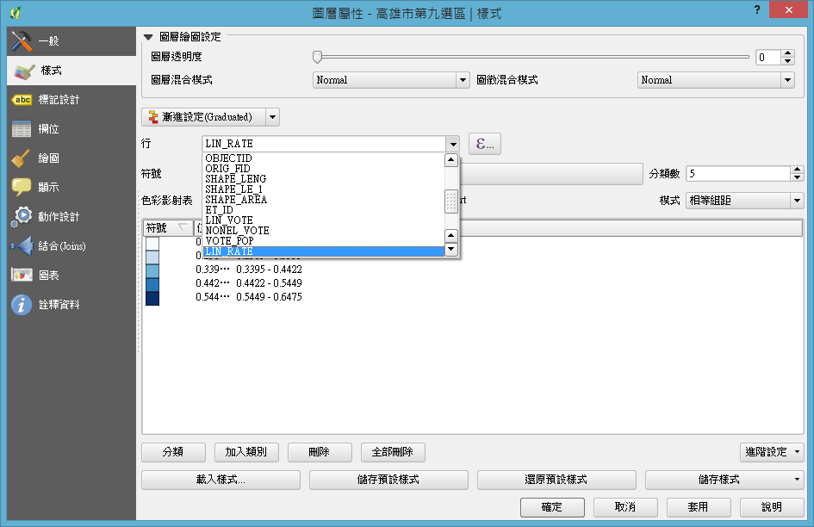Open the 顯示 display speech-bubble icon
The height and width of the screenshot is (527, 814).
pos(22,188)
